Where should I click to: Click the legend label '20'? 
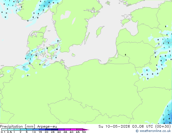pos(46,132)
